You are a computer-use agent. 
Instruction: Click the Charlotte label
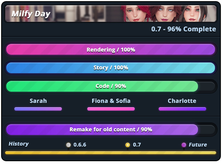182,101
